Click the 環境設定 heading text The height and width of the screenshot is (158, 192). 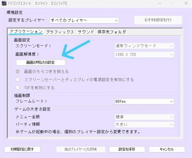click(15, 12)
